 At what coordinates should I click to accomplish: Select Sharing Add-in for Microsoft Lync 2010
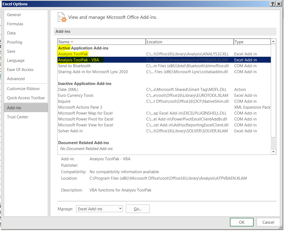[x=164, y=72]
